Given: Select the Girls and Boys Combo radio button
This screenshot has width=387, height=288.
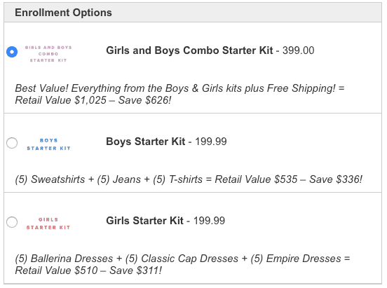Looking at the screenshot, I should (12, 52).
